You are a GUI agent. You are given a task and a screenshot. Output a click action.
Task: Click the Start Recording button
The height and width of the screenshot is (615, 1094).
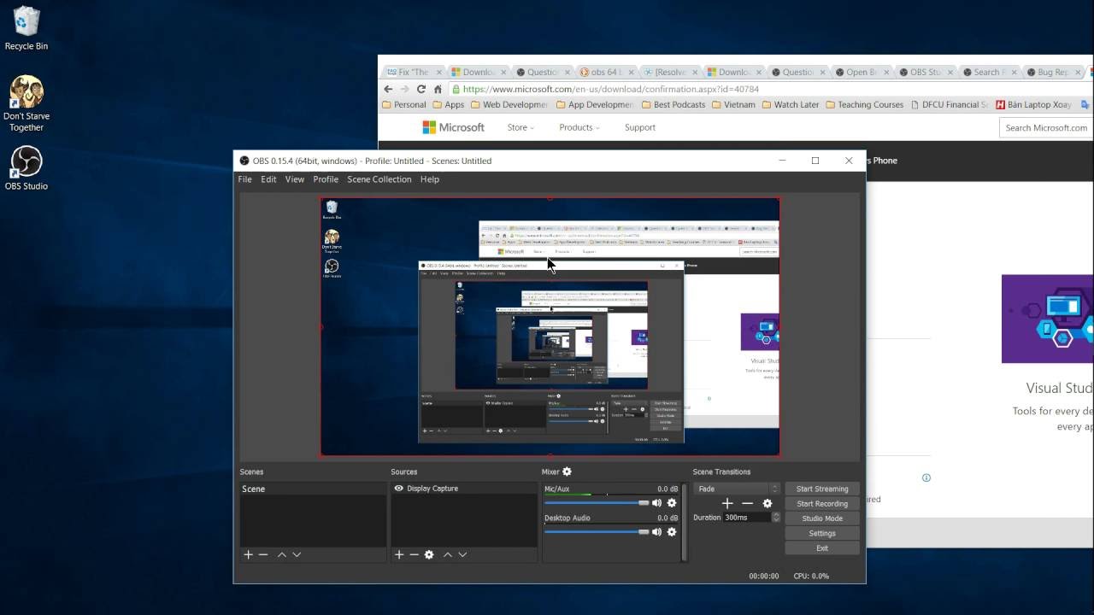pos(822,504)
